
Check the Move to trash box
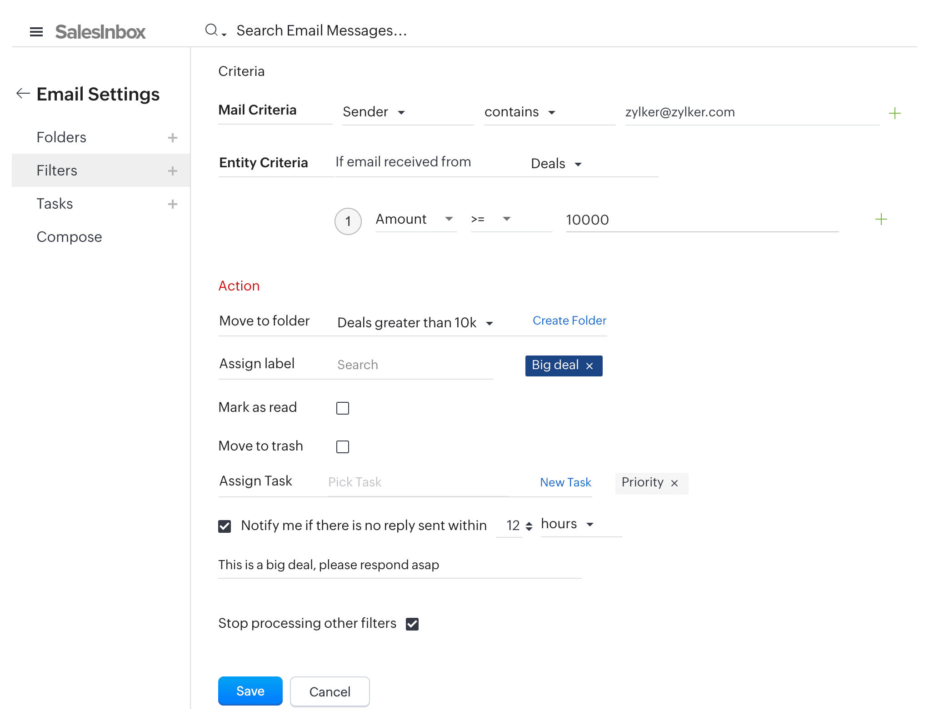pyautogui.click(x=343, y=447)
